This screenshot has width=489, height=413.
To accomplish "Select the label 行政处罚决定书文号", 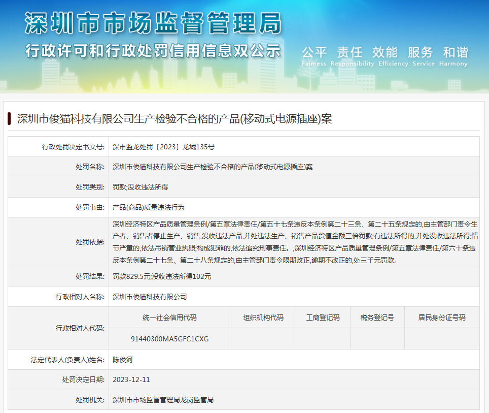I will (73, 147).
